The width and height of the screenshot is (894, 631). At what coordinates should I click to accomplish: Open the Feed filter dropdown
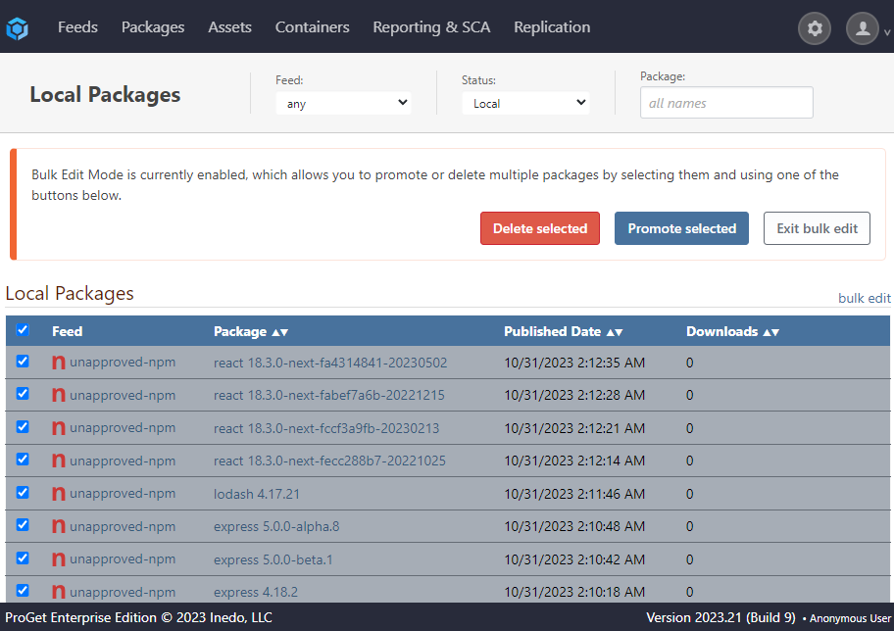coord(343,103)
